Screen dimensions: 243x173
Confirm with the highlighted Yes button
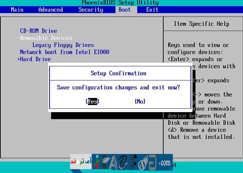click(92, 101)
